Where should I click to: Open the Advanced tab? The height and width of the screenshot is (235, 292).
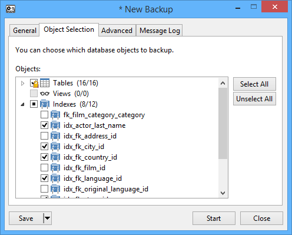117,31
